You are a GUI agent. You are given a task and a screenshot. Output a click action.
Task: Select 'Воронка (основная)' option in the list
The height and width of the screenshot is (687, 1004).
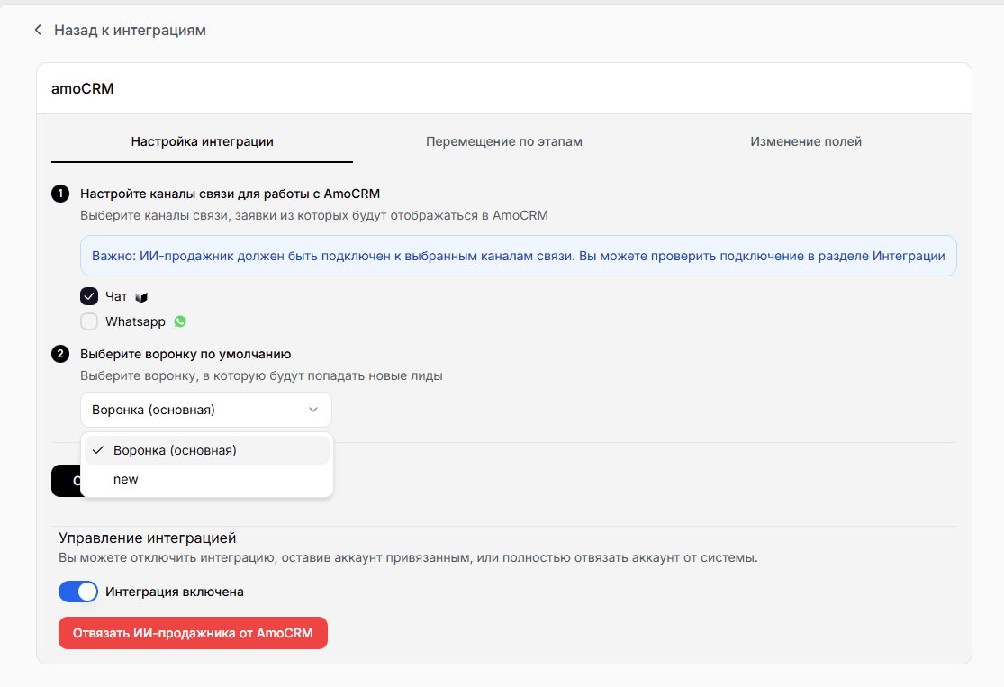pyautogui.click(x=207, y=451)
